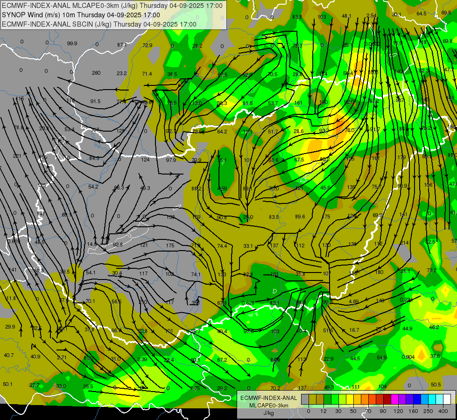
Task: Click the map value 46.2
Action: point(434,327)
